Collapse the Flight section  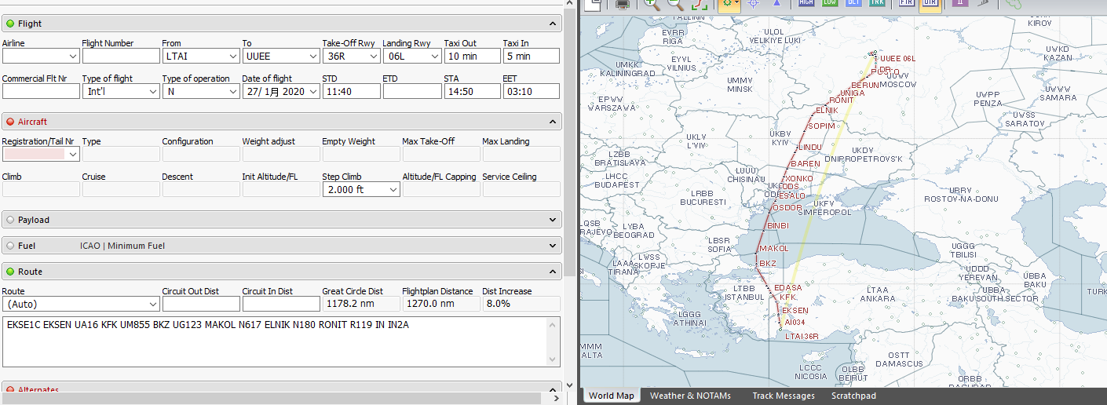(x=553, y=24)
